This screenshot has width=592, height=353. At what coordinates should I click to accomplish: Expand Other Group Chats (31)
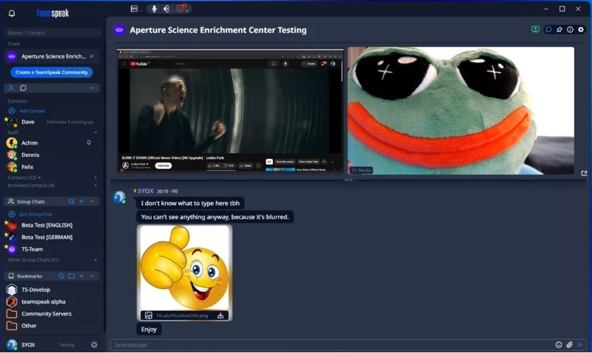[95, 260]
